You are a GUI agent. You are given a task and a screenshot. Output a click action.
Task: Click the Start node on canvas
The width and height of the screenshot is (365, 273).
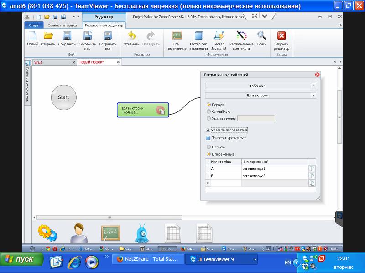point(63,97)
